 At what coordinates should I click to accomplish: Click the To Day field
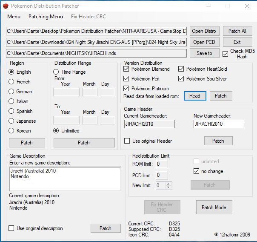point(108,120)
